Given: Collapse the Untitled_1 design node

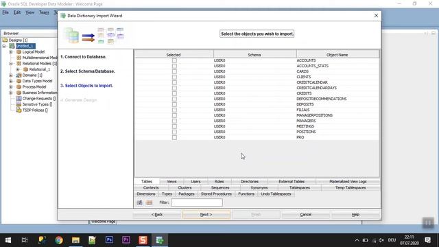Looking at the screenshot, I should pyautogui.click(x=4, y=46).
